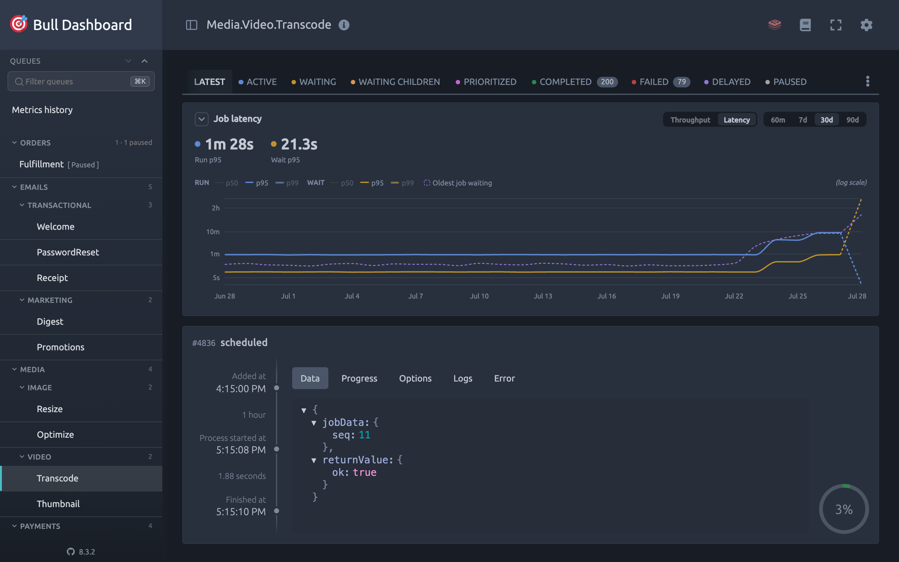Collapse the jobData JSON node

pos(314,423)
